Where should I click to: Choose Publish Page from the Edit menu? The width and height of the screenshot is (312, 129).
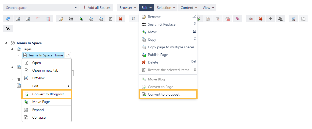click(158, 55)
